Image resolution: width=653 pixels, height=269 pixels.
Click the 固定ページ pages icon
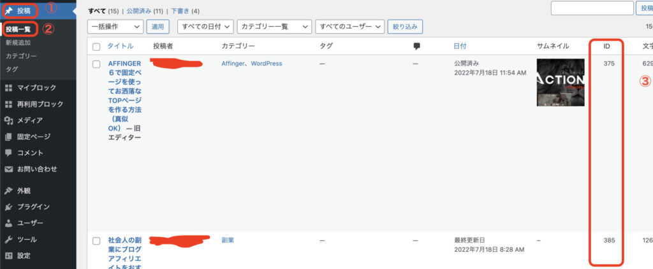click(x=8, y=137)
